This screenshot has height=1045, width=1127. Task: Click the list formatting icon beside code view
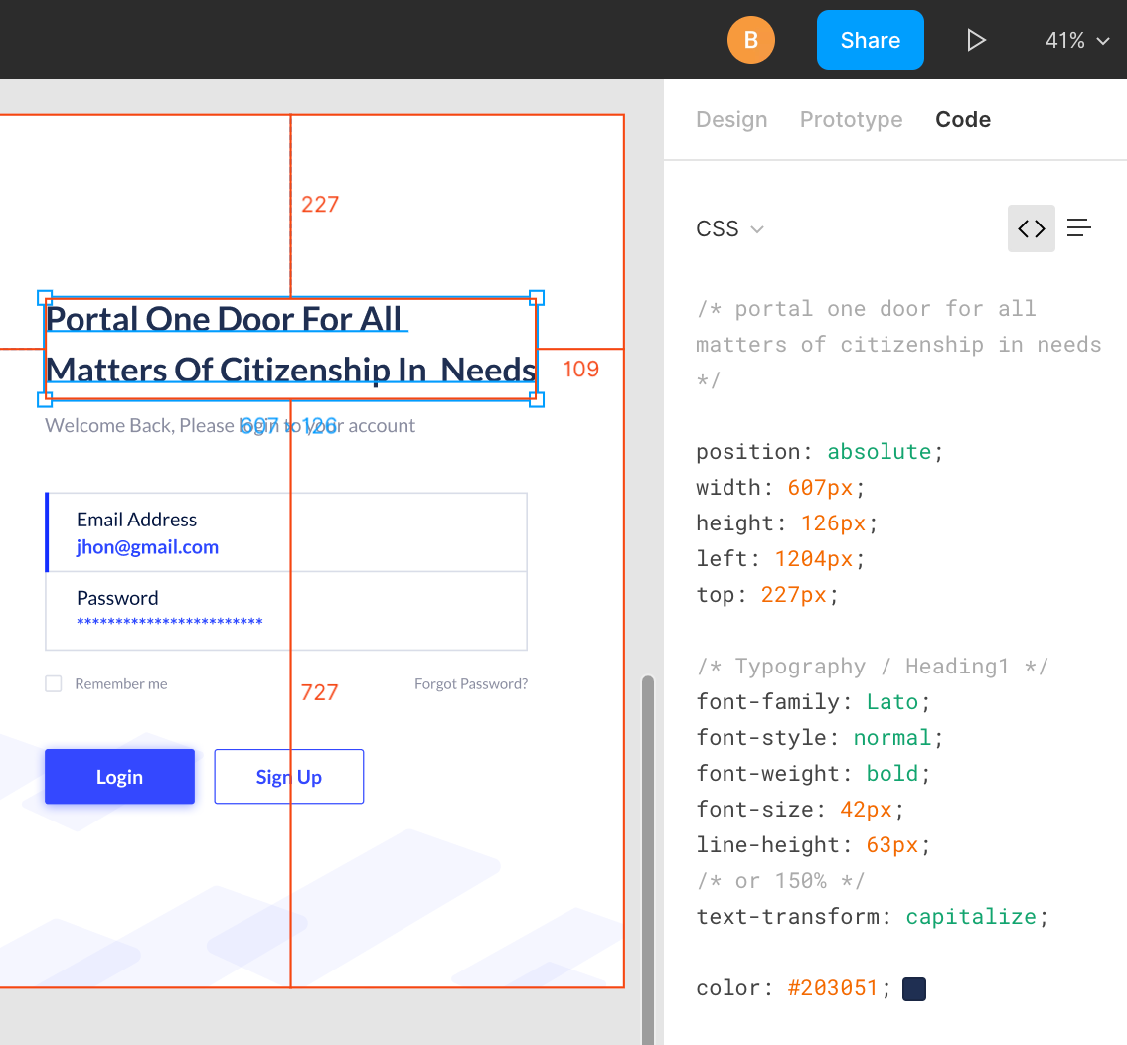(x=1079, y=228)
